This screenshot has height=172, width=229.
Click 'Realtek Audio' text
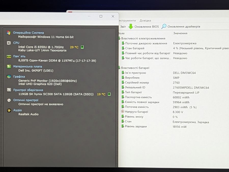tap(28, 114)
